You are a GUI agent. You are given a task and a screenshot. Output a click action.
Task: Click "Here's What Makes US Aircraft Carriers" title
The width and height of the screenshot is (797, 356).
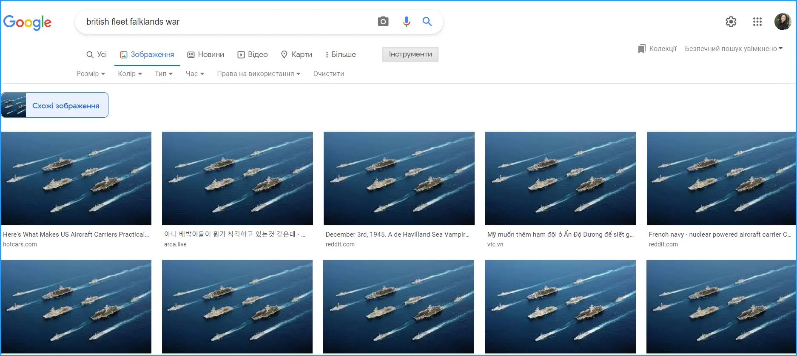76,235
